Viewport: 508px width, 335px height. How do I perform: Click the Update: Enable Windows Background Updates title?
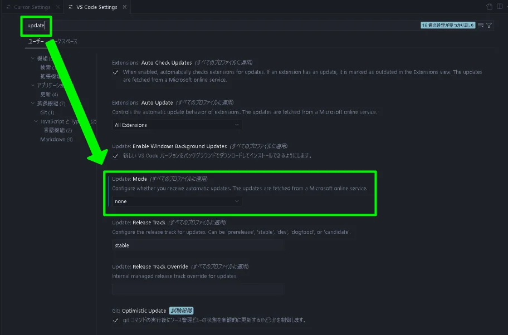pyautogui.click(x=169, y=146)
